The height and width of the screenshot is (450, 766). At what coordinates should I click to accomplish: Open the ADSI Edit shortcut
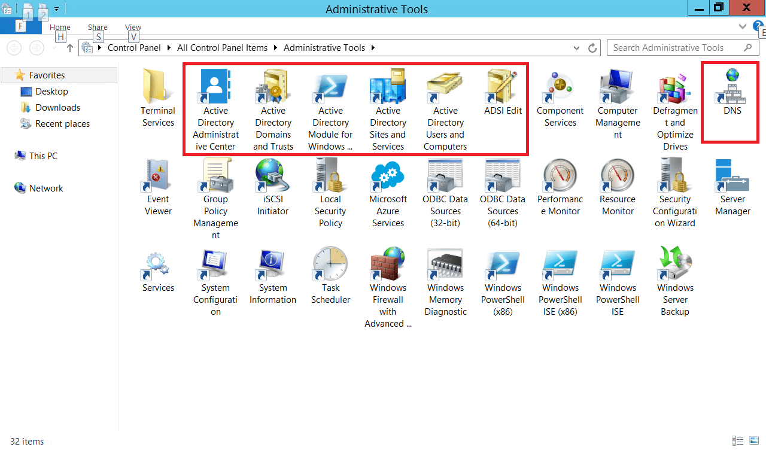click(x=503, y=93)
